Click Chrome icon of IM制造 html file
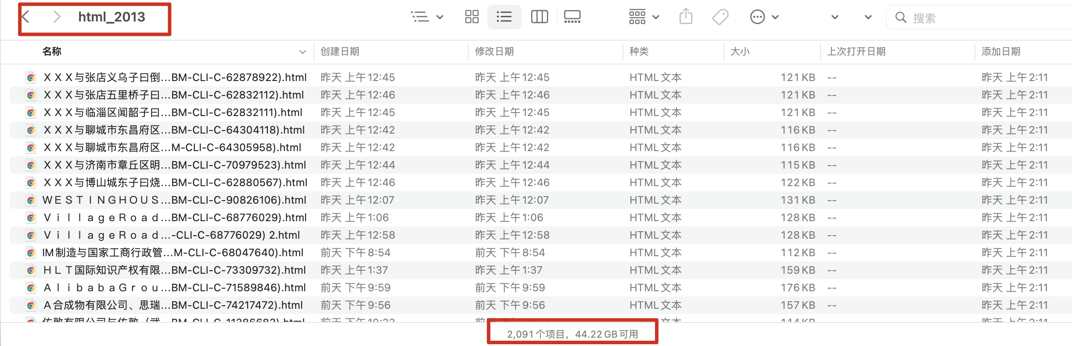 point(31,253)
